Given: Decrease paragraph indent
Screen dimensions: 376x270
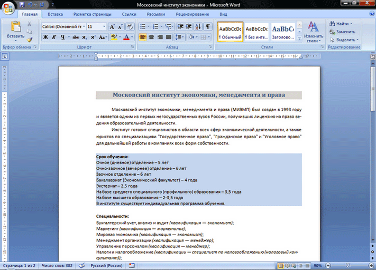Looking at the screenshot, I should pos(180,26).
